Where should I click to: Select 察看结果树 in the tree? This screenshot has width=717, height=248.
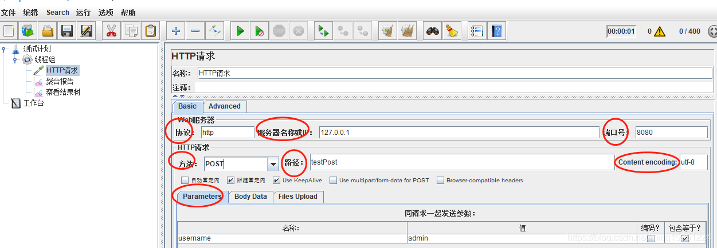point(63,92)
